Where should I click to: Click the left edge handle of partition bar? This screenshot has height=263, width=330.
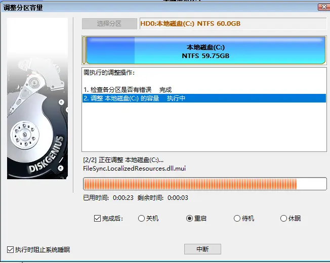coord(84,49)
